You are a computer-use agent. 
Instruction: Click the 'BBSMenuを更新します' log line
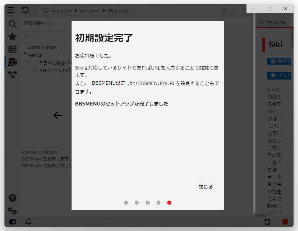click(47, 159)
